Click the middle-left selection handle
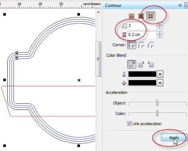188x151 pixels. (x=4, y=80)
